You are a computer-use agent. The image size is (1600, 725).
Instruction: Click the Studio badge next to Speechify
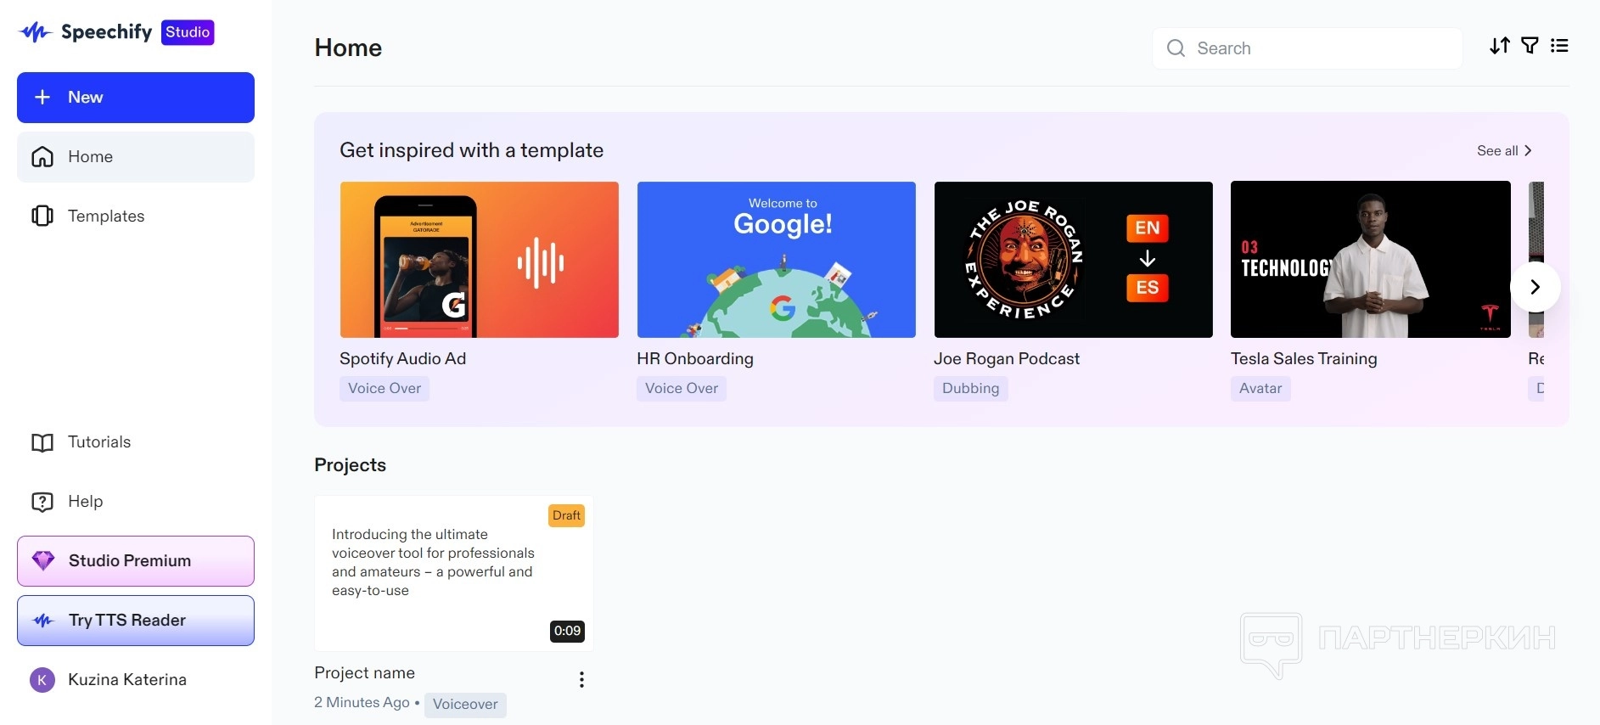coord(188,32)
